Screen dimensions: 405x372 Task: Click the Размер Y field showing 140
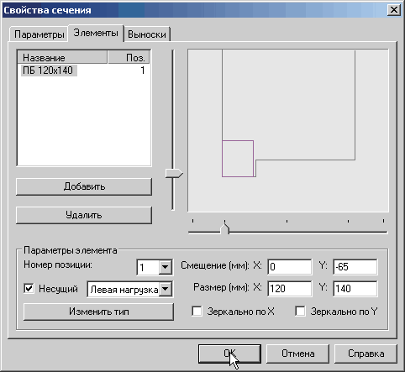point(355,289)
